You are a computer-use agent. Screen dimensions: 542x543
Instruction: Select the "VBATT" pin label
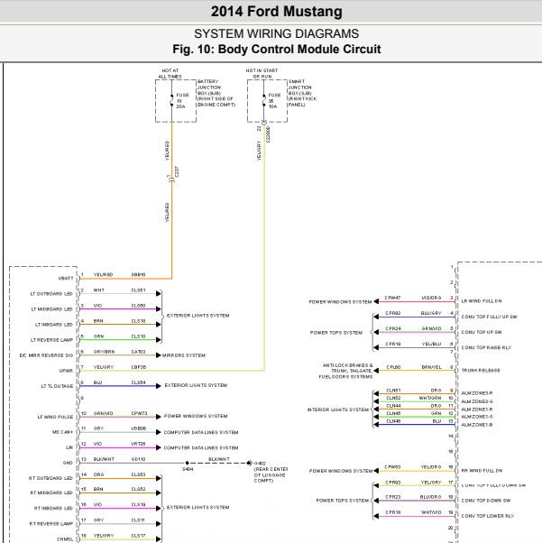(66, 279)
